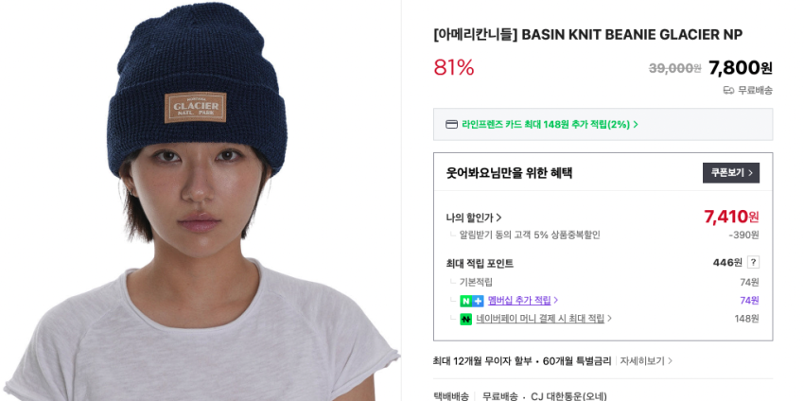Image resolution: width=804 pixels, height=401 pixels.
Task: Click the free shipping truck icon
Action: pos(728,91)
